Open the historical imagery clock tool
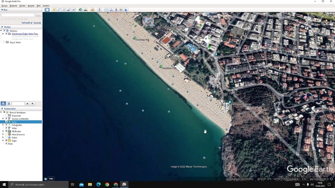Viewport: 335px width, 188px height. [80, 10]
